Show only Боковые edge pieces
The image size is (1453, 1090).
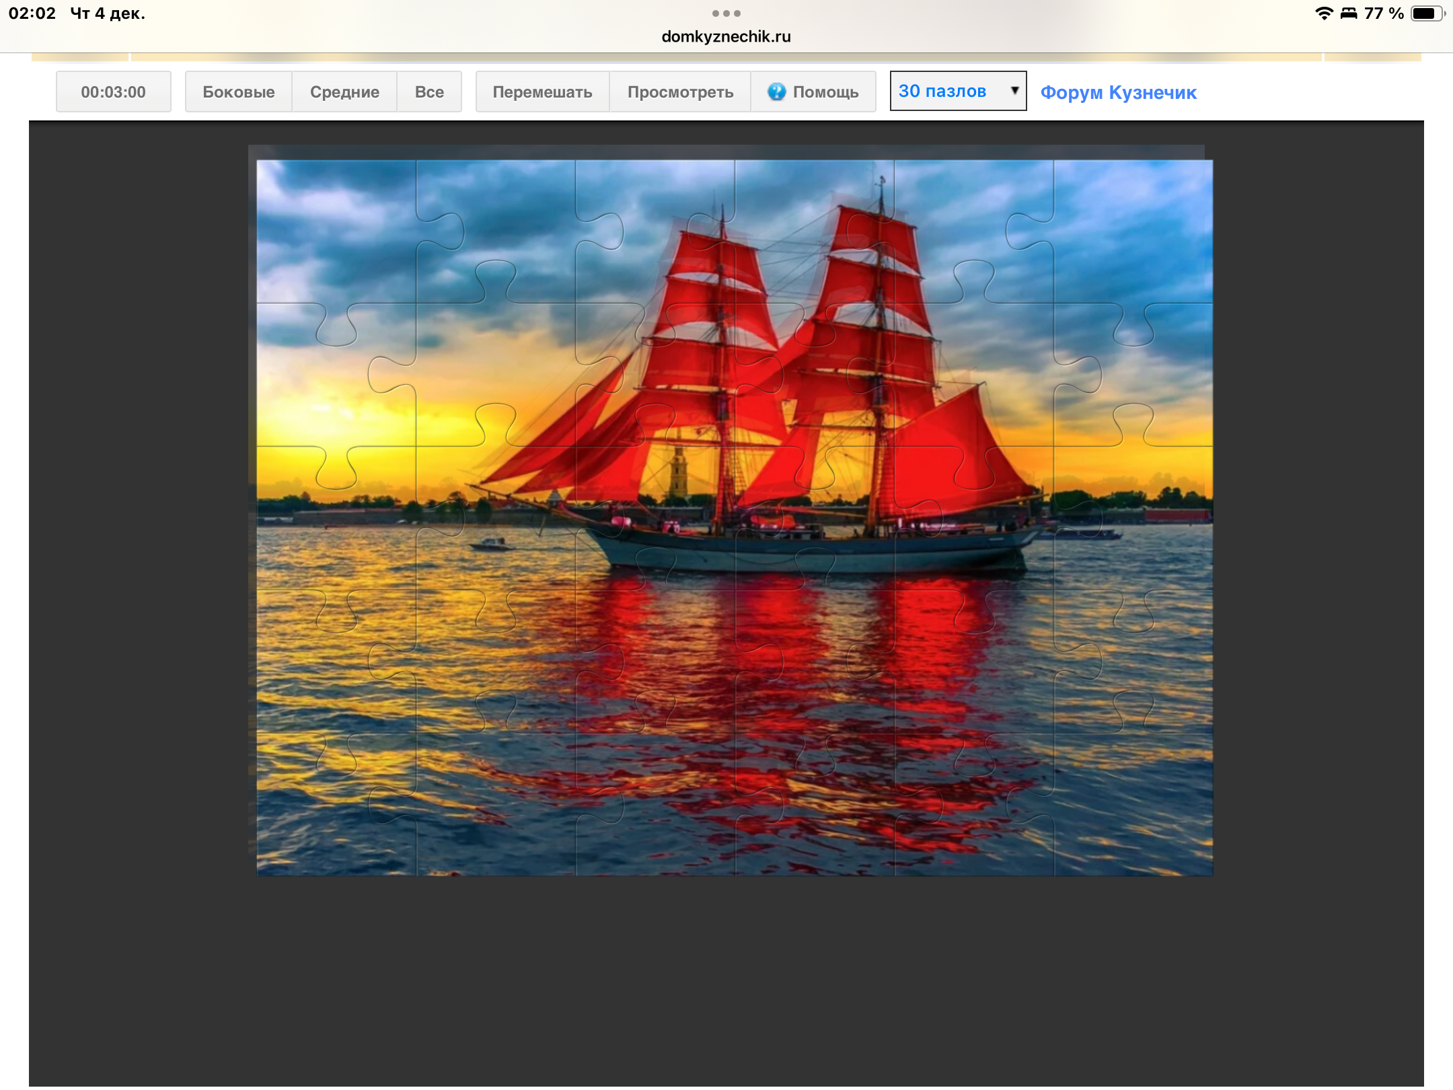pyautogui.click(x=238, y=92)
